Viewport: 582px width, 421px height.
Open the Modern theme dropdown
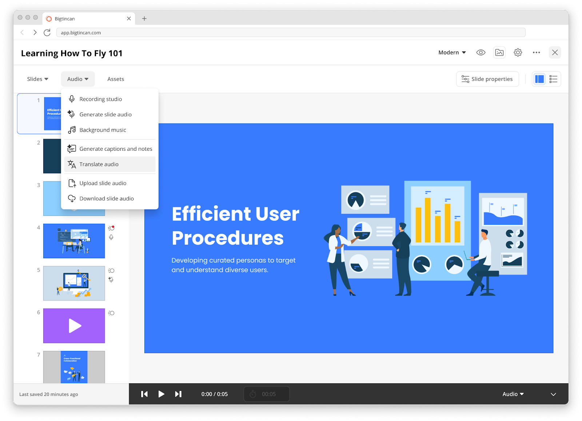click(451, 52)
